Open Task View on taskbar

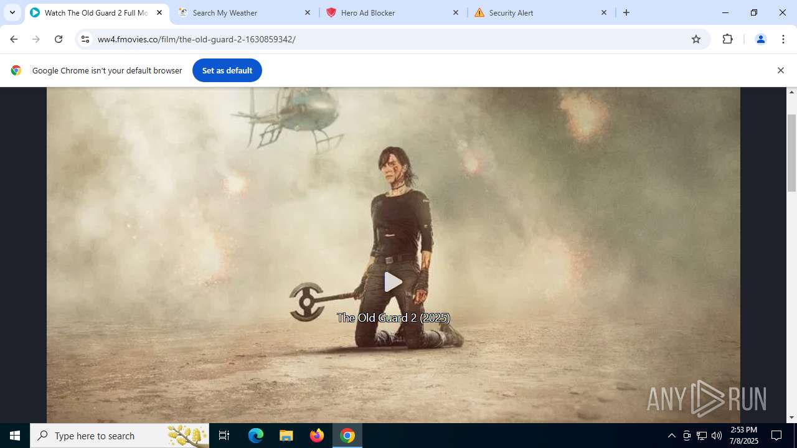point(224,436)
